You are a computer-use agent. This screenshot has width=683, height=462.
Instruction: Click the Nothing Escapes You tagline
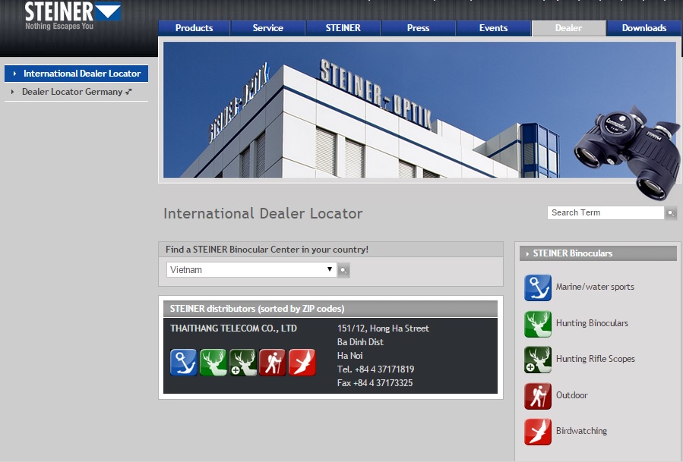[59, 26]
